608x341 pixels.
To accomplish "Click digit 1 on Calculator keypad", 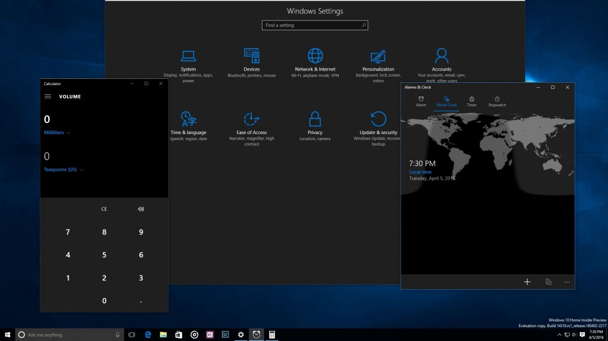I will coord(68,278).
